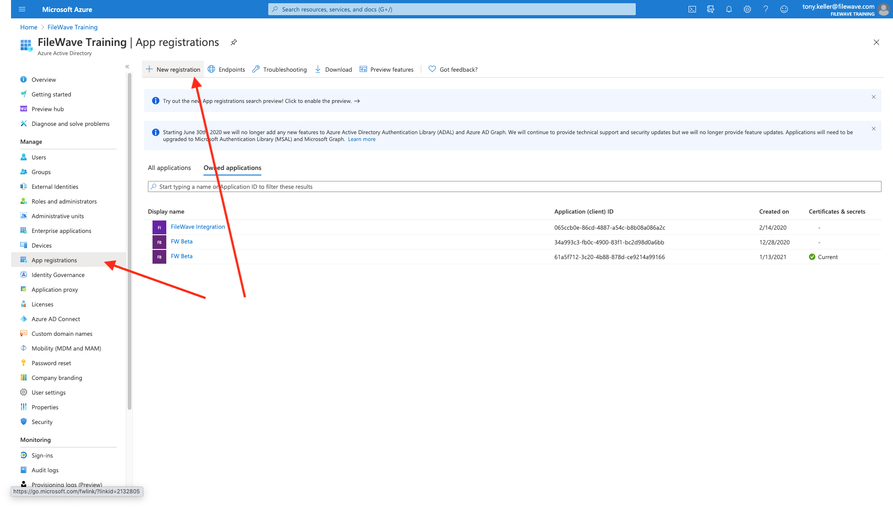Screen dimensions: 893x509
Task: Open Diagnose and solve problems
Action: [71, 124]
